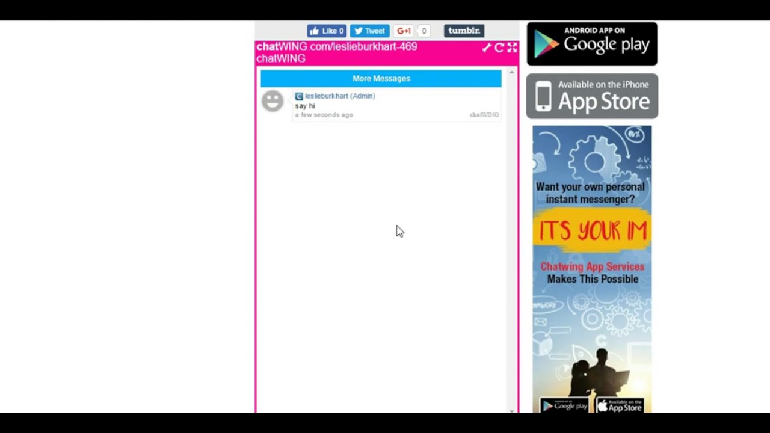Expand chat to fullscreen icon
This screenshot has width=770, height=433.
tap(512, 48)
